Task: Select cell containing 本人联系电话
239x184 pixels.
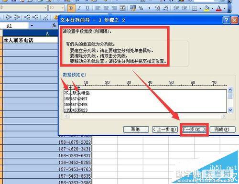Action: point(30,40)
